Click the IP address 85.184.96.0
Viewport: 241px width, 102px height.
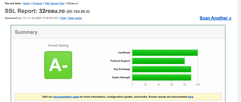tap(78, 12)
